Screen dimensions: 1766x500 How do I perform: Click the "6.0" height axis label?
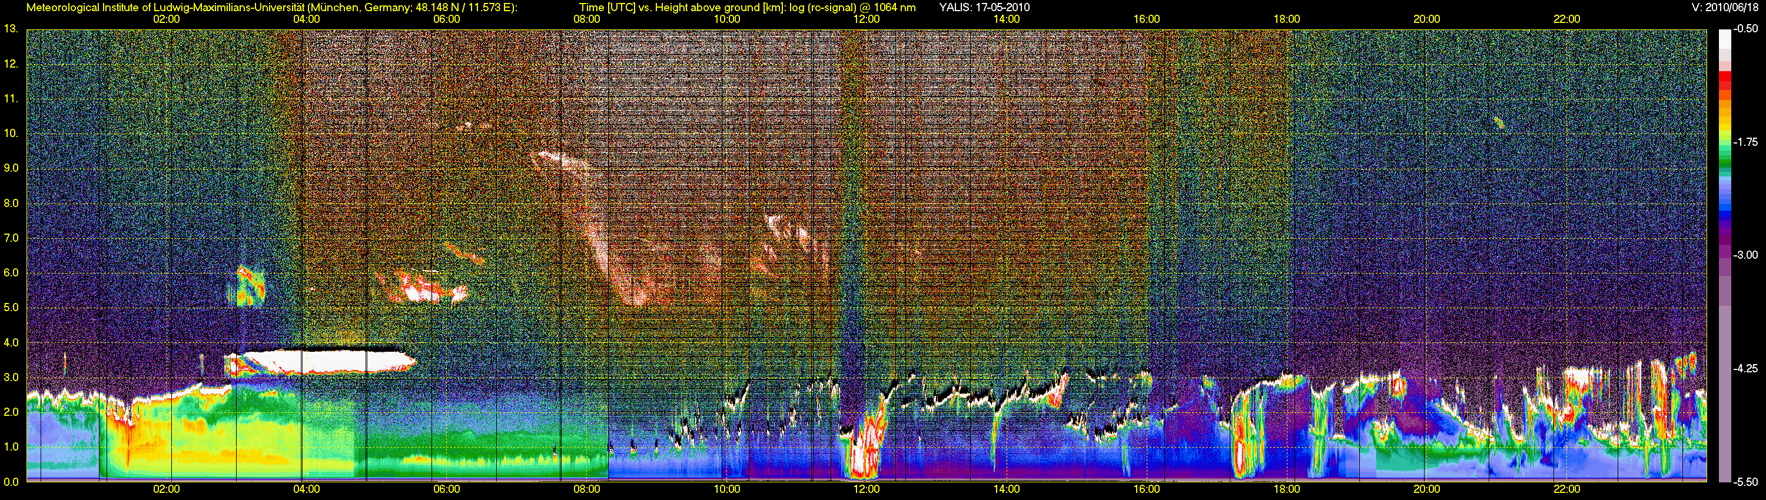click(x=12, y=274)
